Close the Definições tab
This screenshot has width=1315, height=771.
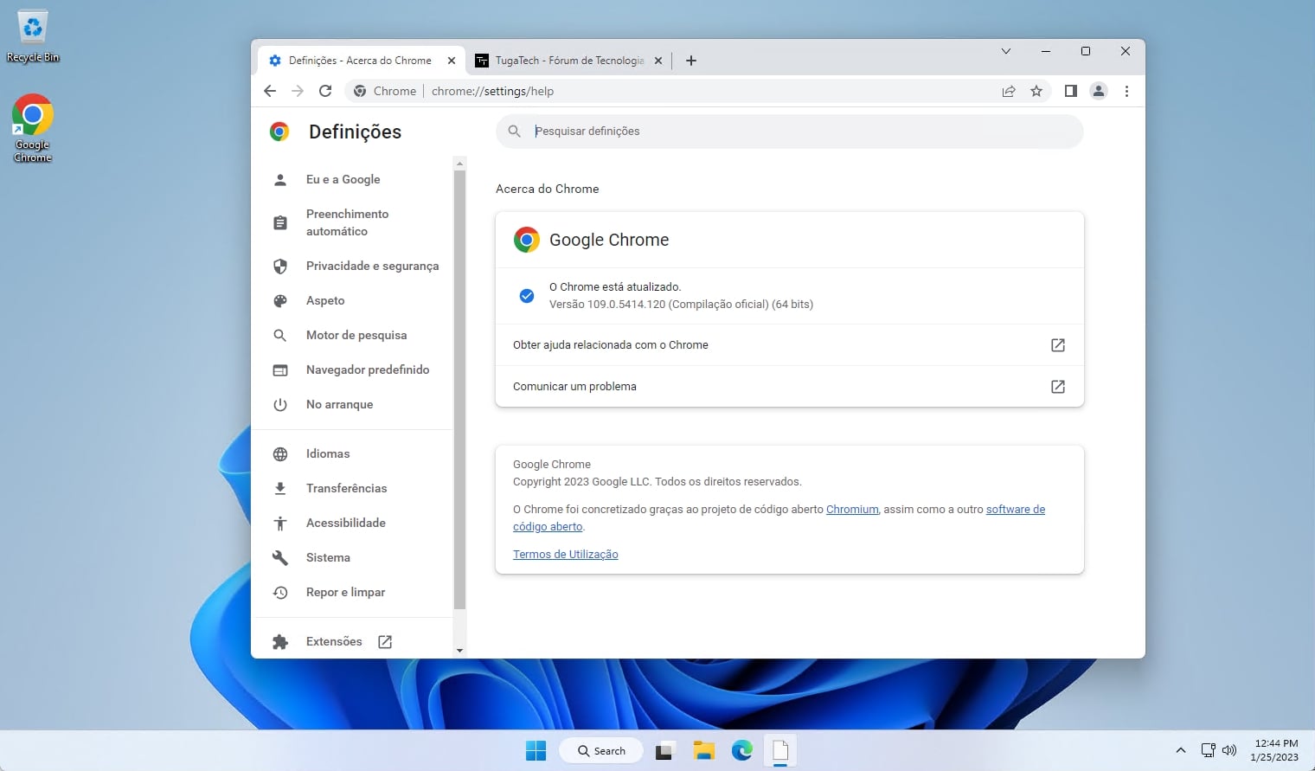pyautogui.click(x=452, y=61)
